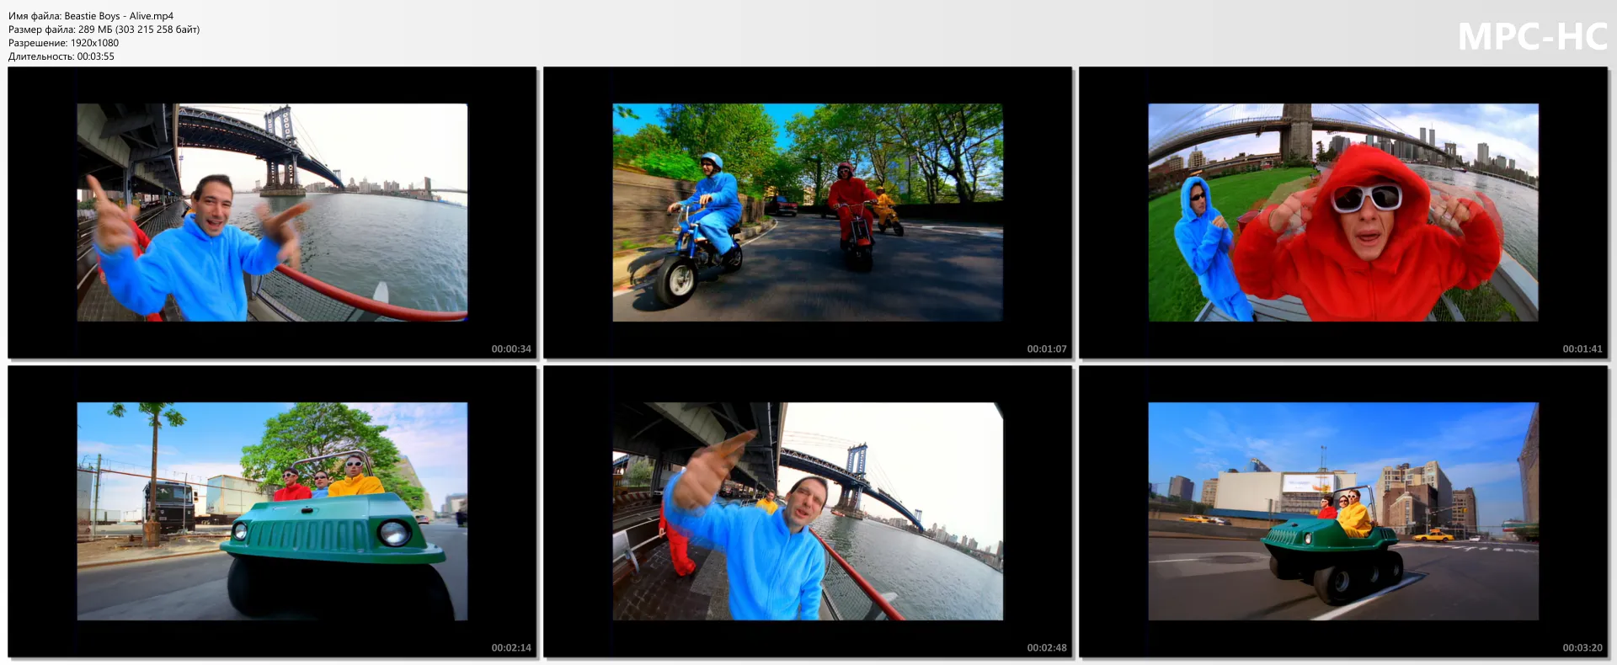Click the file size line '289 МБ (303 215 258 байт)'
1617x665 pixels.
[139, 29]
